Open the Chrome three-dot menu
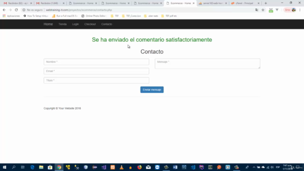Viewport: 304px width, 171px height. [x=300, y=10]
